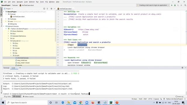Click the Debug bug icon in toolbar

coord(175,5)
